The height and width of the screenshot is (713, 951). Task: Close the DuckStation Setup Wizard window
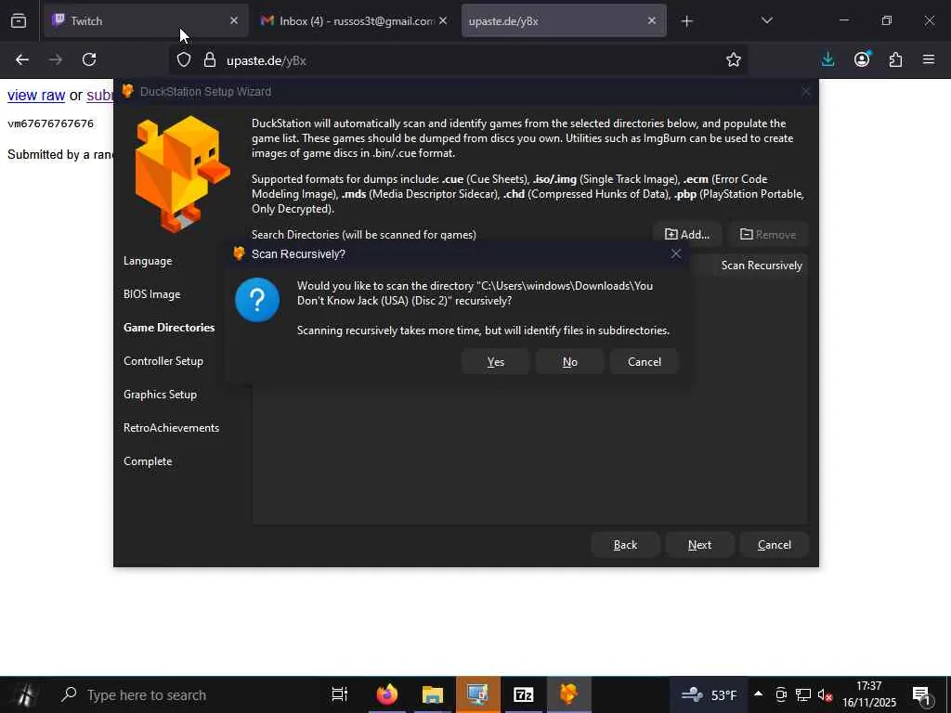tap(805, 92)
